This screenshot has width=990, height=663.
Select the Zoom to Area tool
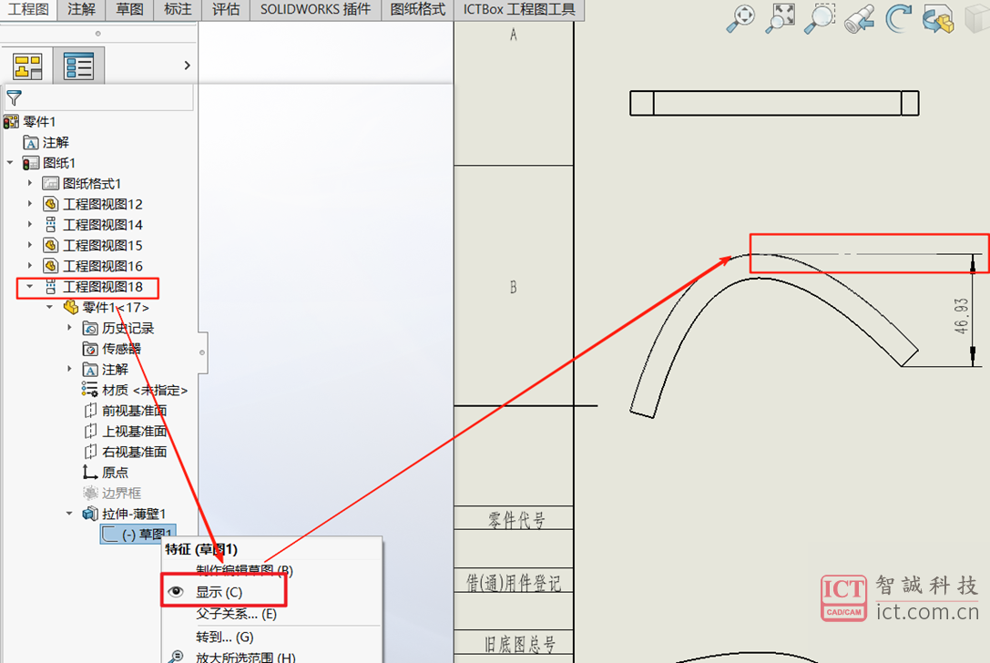(x=821, y=17)
